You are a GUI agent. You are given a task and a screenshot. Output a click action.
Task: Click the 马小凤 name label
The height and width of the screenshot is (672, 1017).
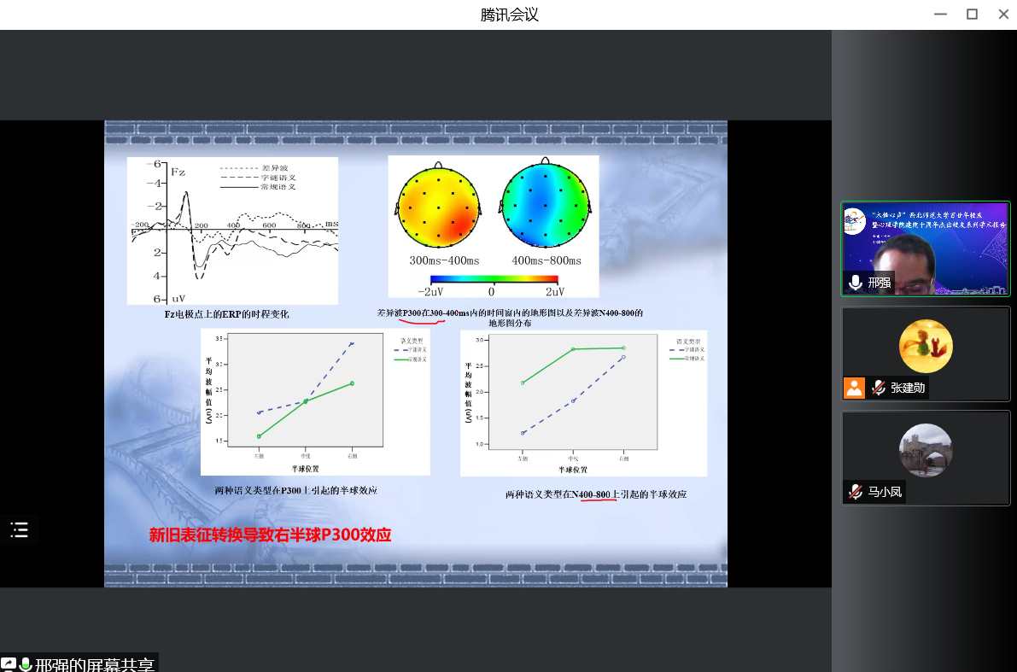tap(885, 492)
